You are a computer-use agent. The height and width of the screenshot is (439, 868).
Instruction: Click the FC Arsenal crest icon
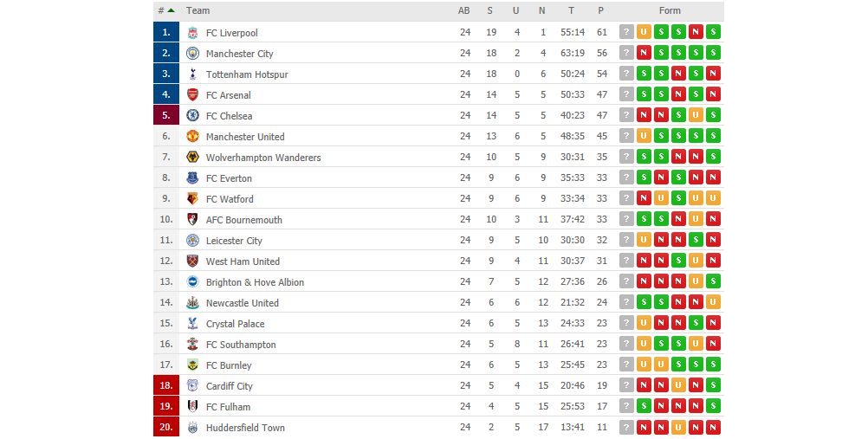point(192,94)
